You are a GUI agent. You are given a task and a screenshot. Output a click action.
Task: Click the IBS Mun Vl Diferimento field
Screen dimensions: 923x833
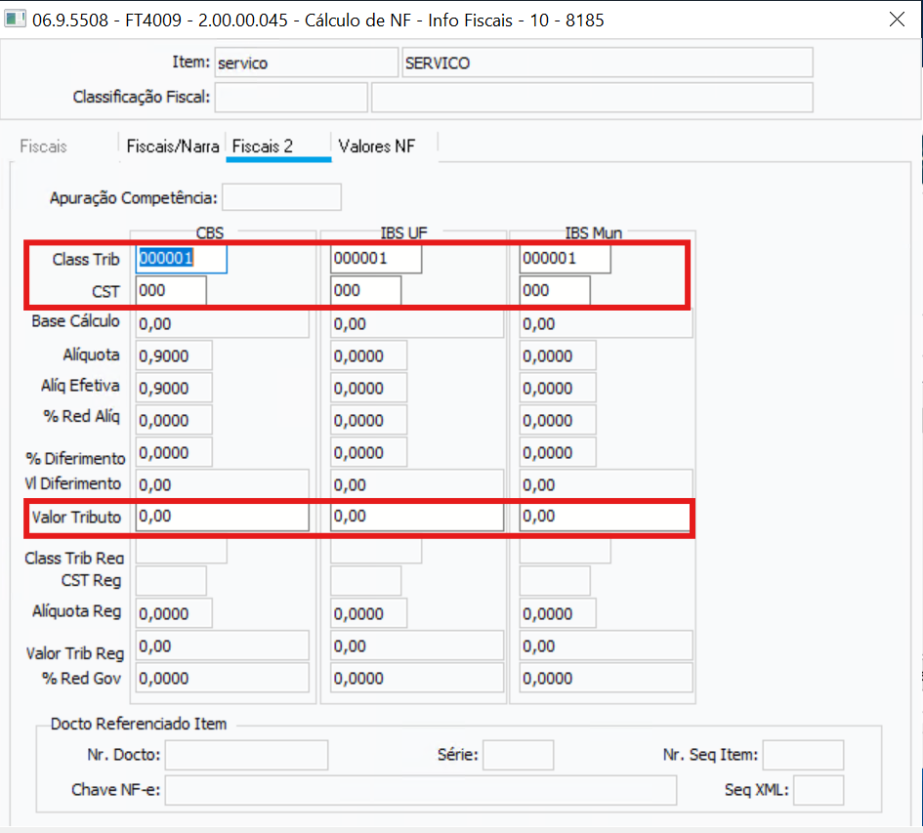click(x=606, y=484)
